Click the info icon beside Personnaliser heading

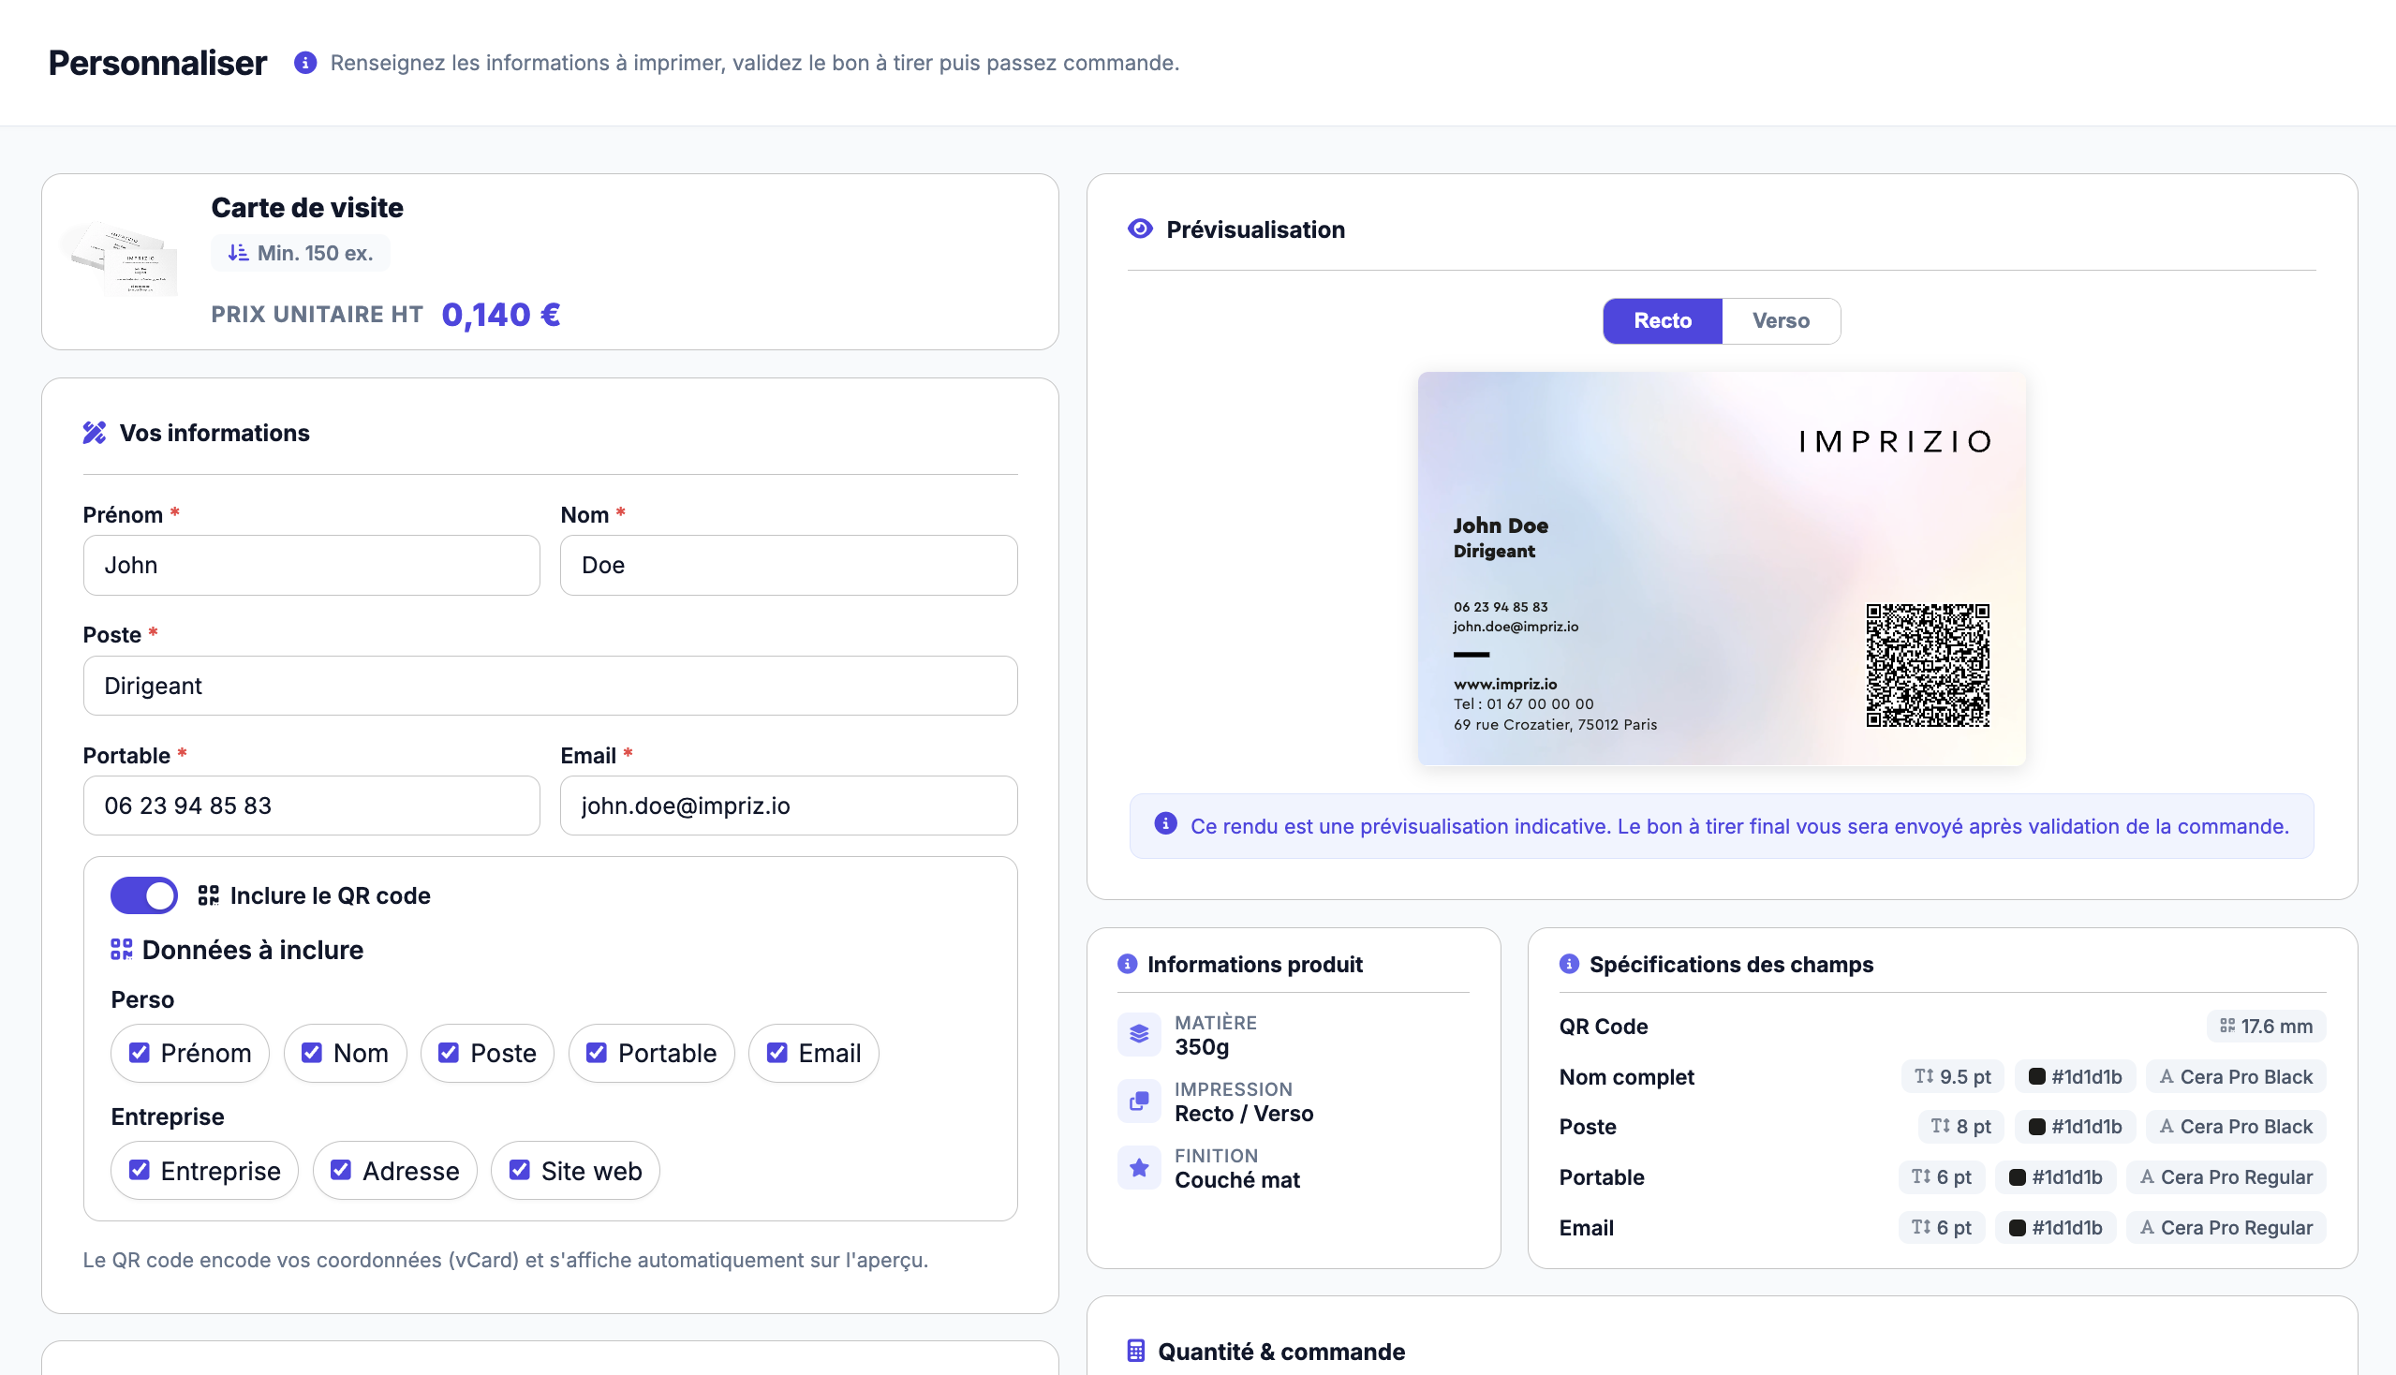[305, 63]
